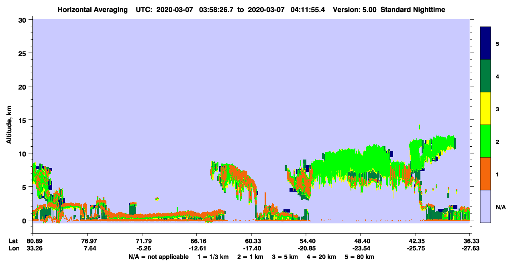The width and height of the screenshot is (522, 268).
Task: Click the lavender N/A color bar segment
Action: tap(485, 206)
